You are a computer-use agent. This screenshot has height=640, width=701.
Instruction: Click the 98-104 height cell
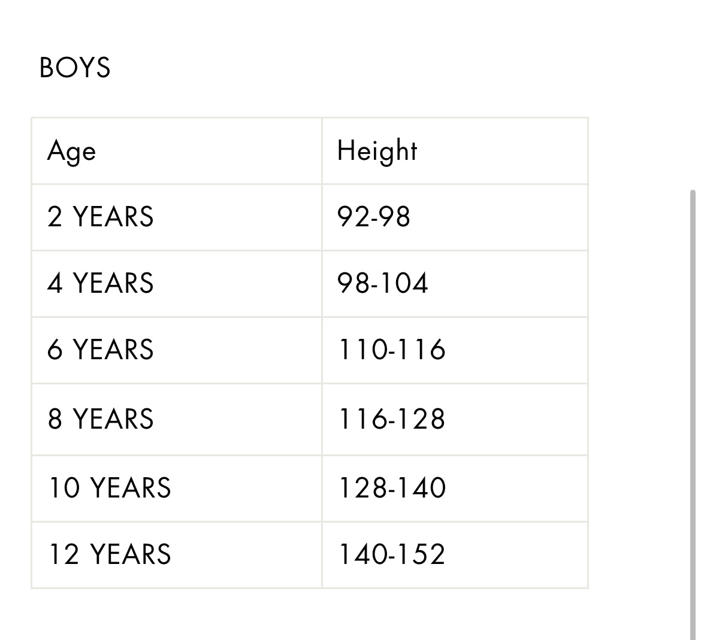point(383,283)
